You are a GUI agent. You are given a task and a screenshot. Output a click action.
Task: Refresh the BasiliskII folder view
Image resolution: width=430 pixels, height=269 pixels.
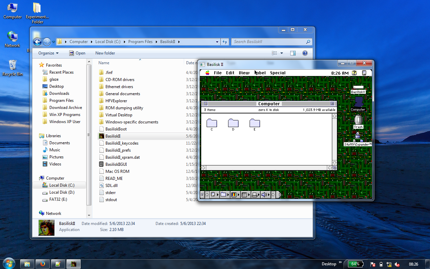tap(225, 42)
